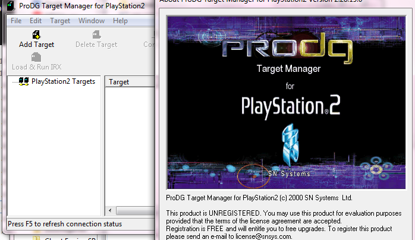The image size is (415, 240).
Task: Click the ProDG splash image in About dialog
Action: 286,103
